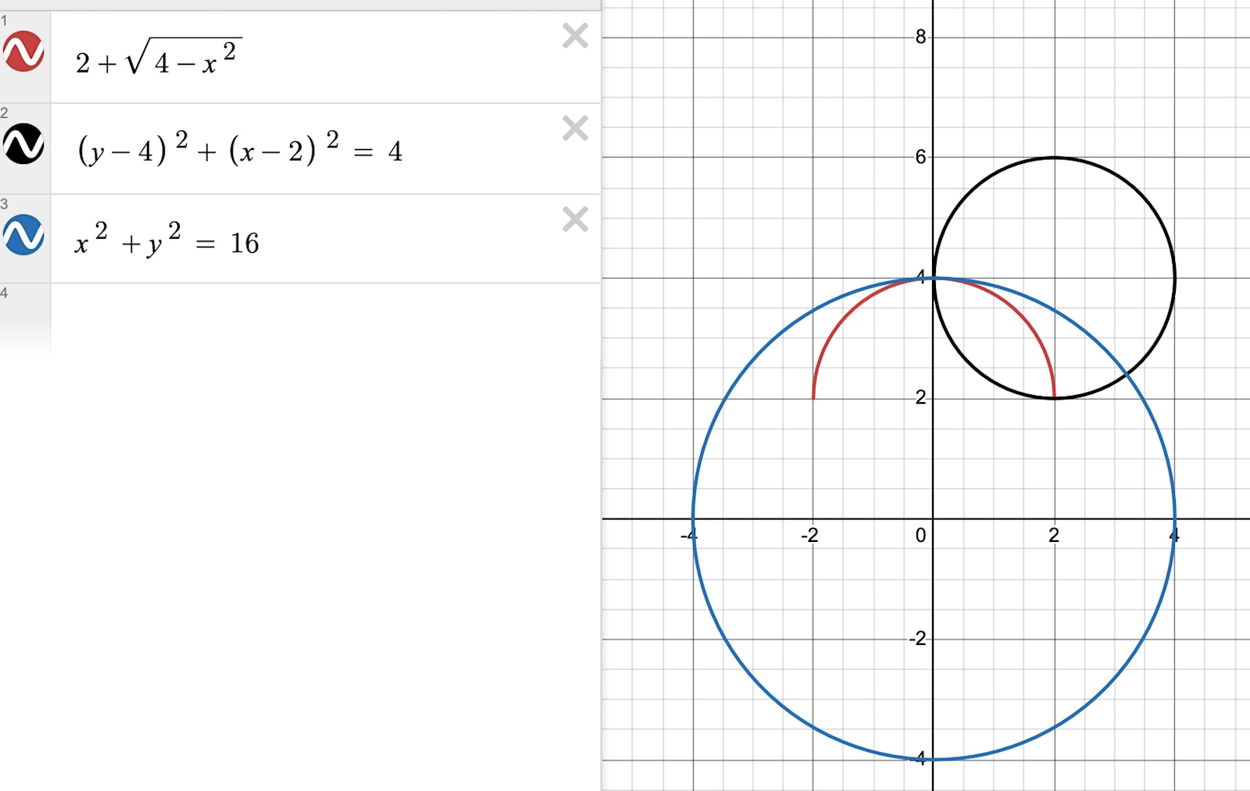
Task: Click the blue circle's bottom point at y=−4
Action: [x=934, y=759]
